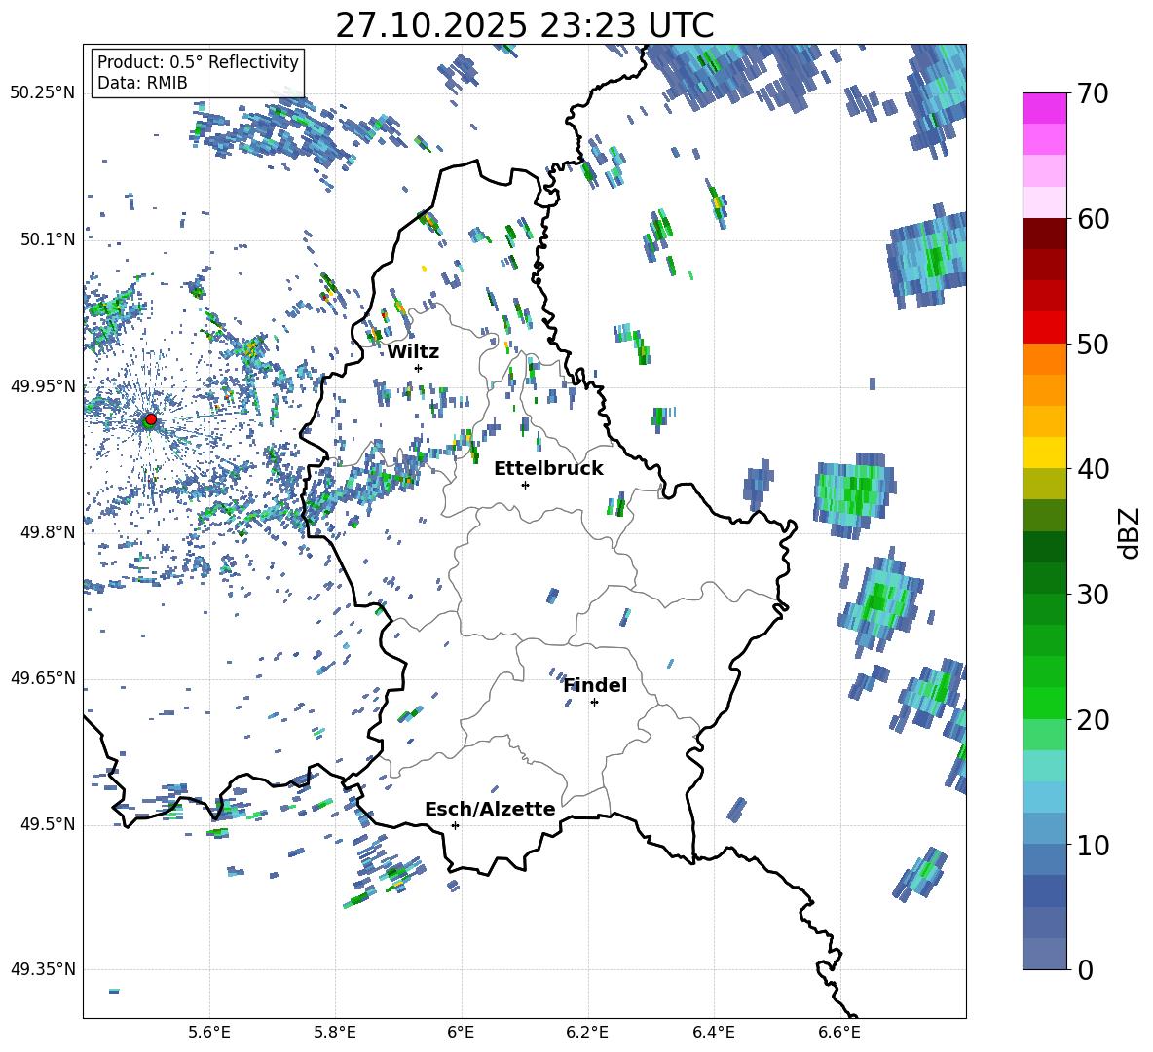Click the 'dBZ' colorbar label
The height and width of the screenshot is (1052, 1153).
(1129, 532)
